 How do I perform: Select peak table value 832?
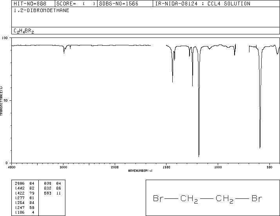click(47, 188)
